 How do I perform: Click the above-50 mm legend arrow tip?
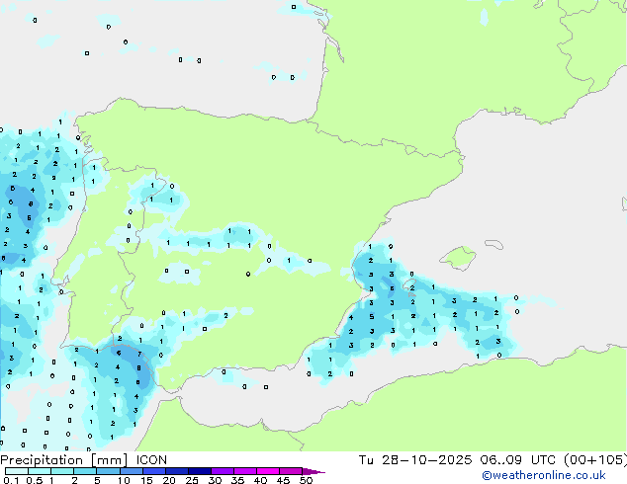[x=313, y=471]
